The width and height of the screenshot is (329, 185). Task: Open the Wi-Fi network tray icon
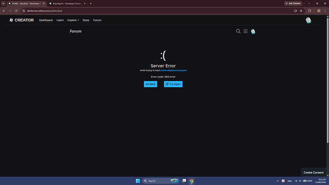click(x=296, y=181)
